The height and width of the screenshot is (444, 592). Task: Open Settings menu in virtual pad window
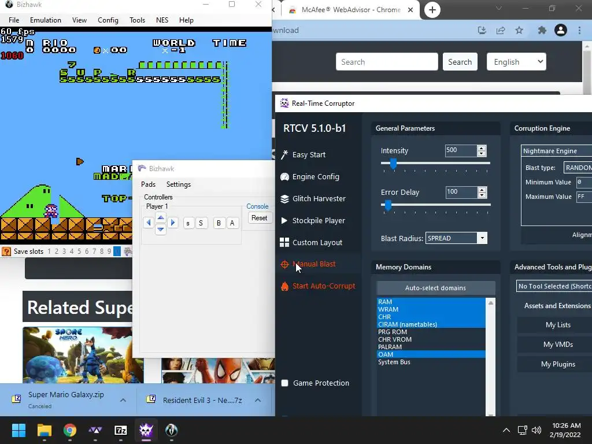pos(179,184)
